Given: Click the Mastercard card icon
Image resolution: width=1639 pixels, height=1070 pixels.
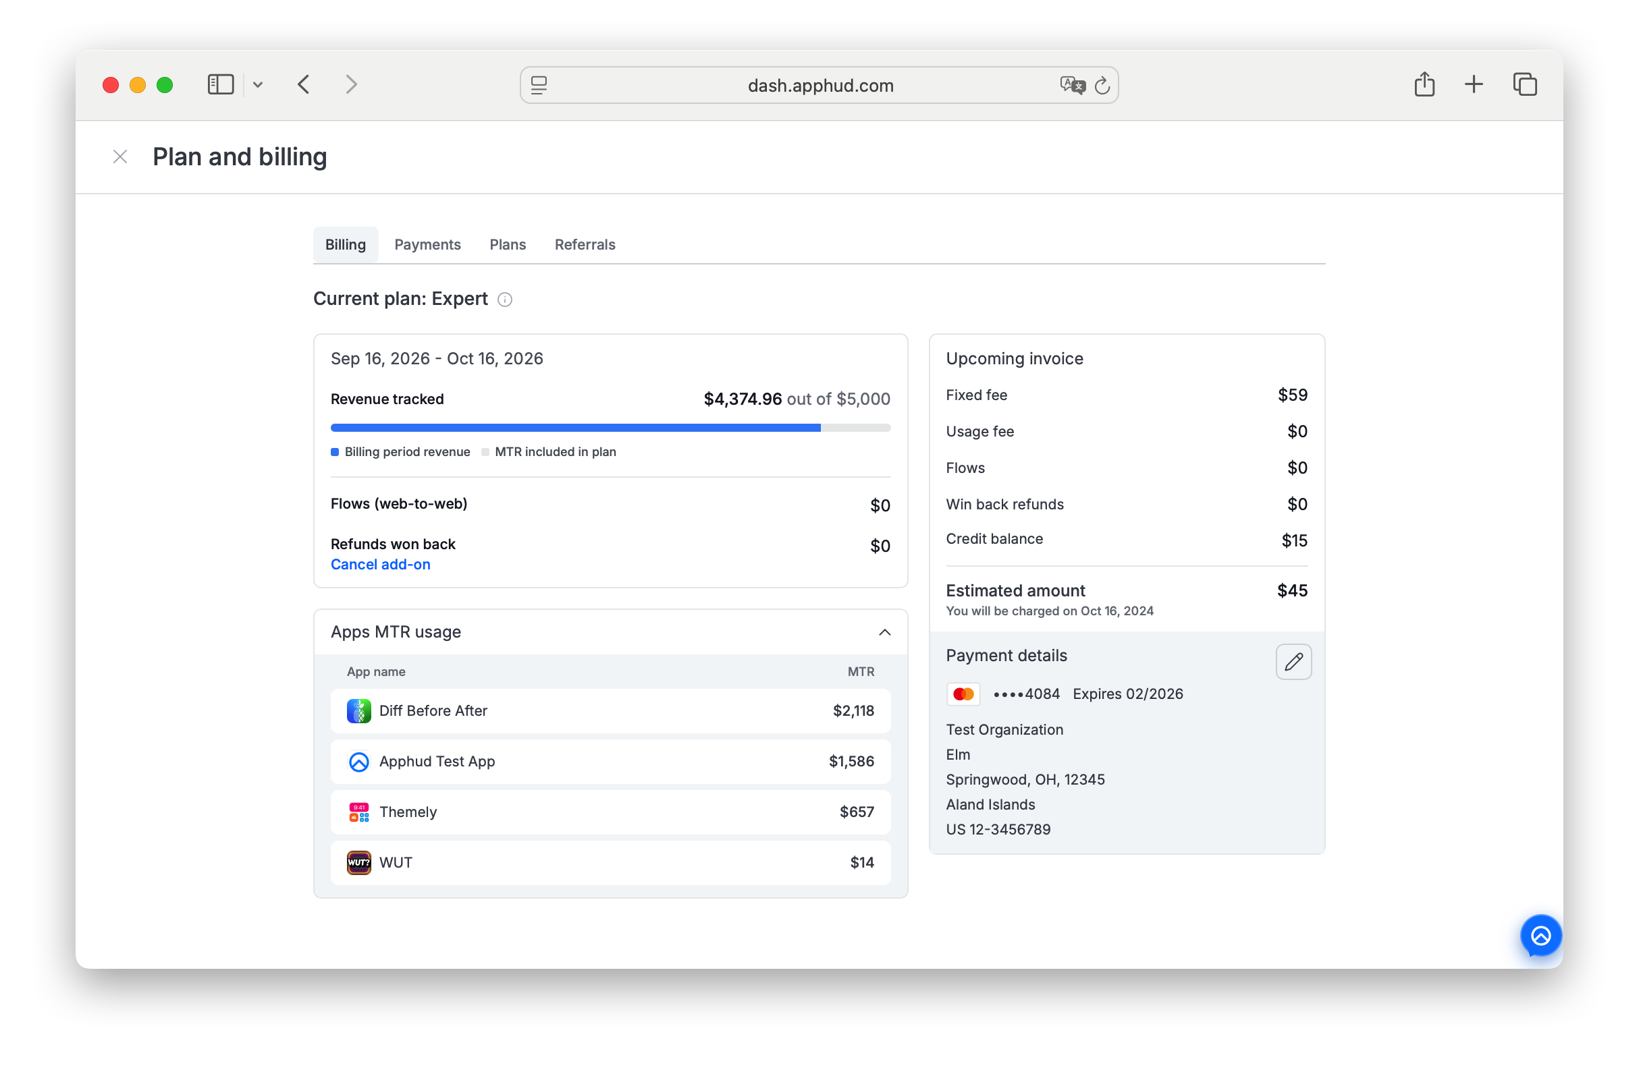Looking at the screenshot, I should point(963,694).
